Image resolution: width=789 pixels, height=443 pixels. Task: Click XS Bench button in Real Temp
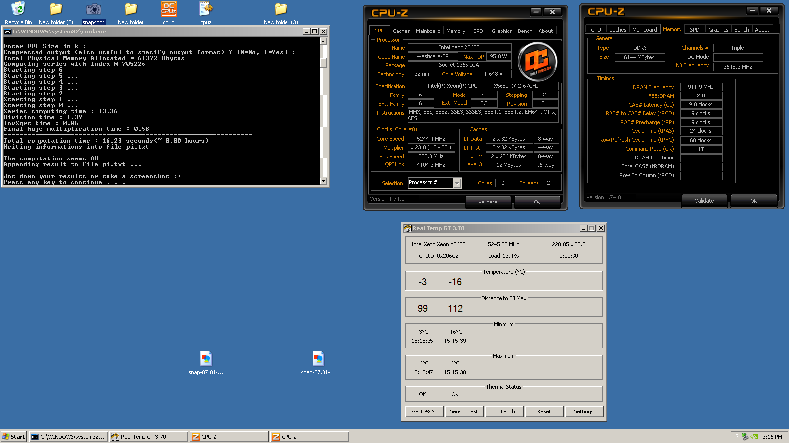(504, 411)
